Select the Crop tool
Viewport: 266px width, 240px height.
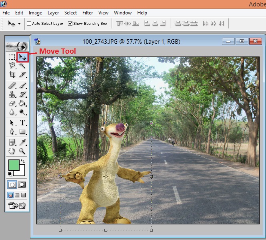pos(12,74)
